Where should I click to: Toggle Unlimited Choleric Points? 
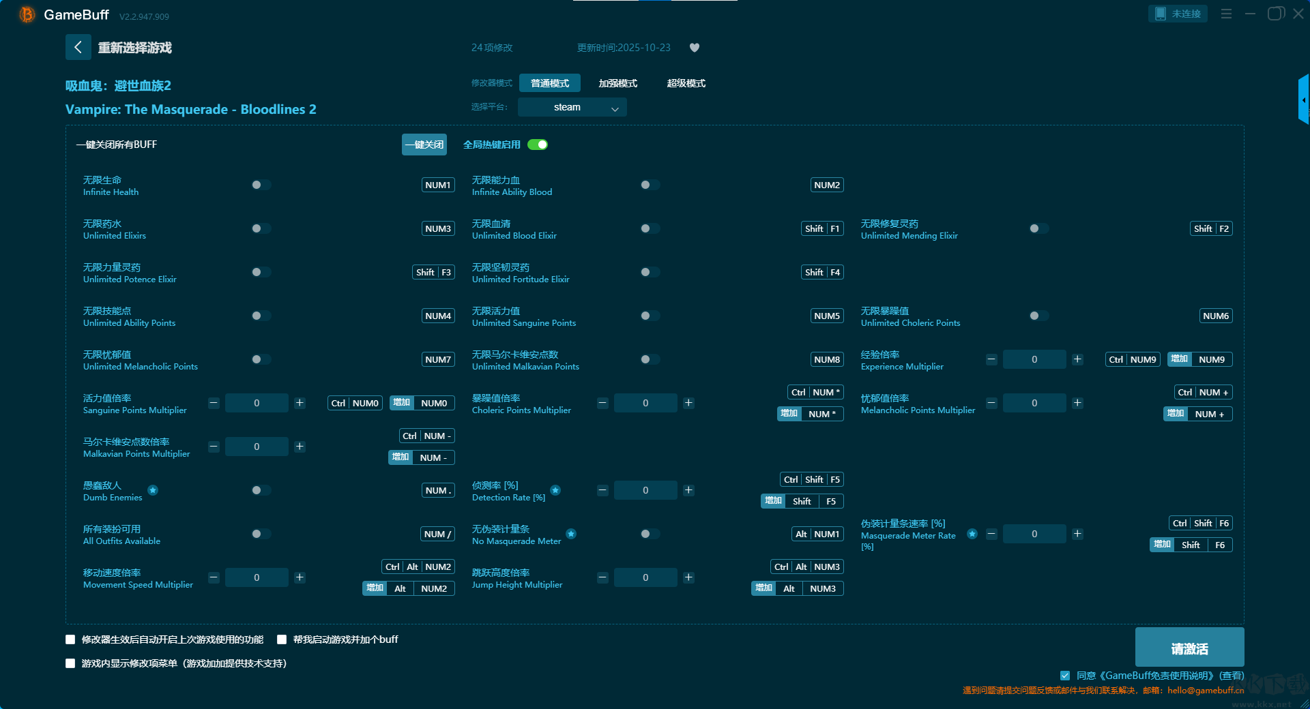[1039, 316]
